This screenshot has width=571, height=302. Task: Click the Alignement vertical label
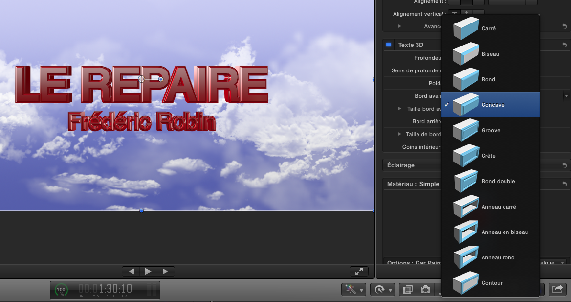[419, 14]
